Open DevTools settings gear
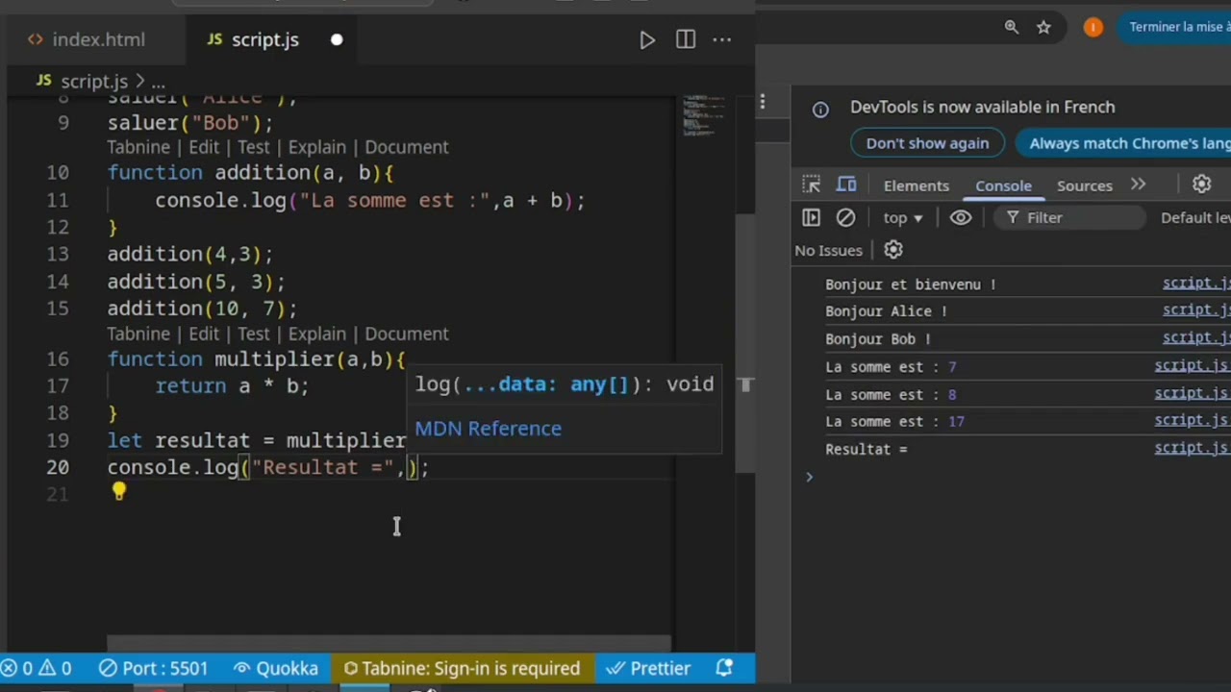This screenshot has height=692, width=1231. click(x=1201, y=185)
